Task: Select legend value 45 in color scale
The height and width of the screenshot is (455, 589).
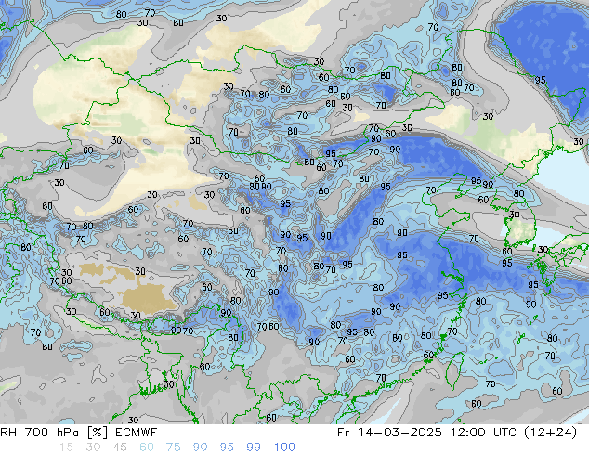Action: click(x=120, y=448)
